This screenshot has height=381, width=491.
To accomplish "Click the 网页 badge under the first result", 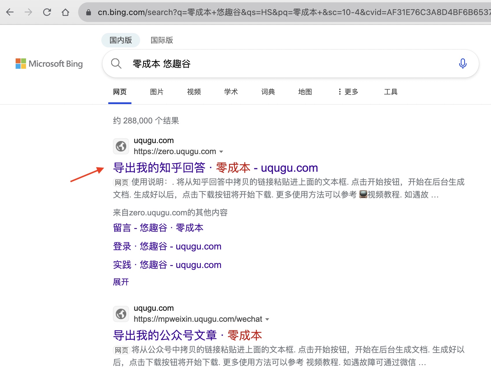I will click(x=121, y=182).
